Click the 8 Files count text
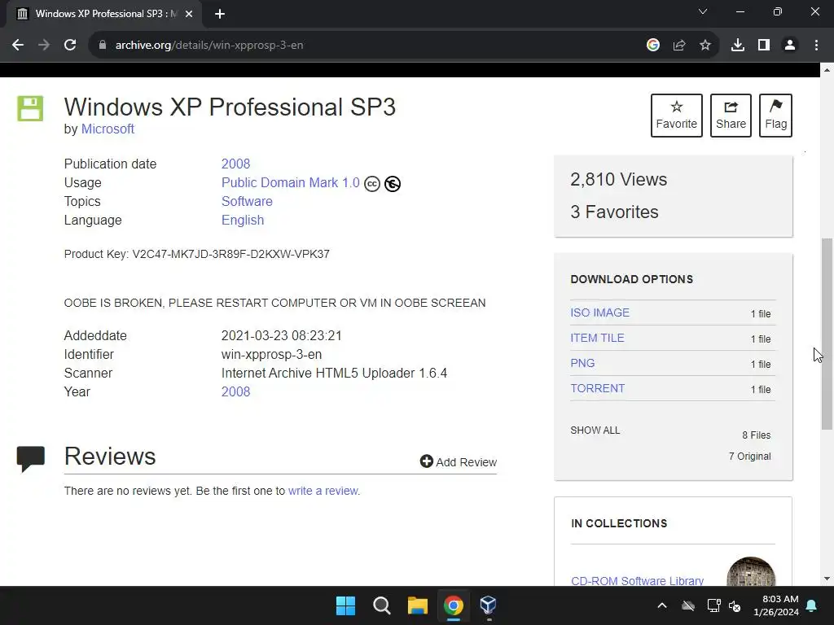Image resolution: width=834 pixels, height=625 pixels. tap(757, 435)
